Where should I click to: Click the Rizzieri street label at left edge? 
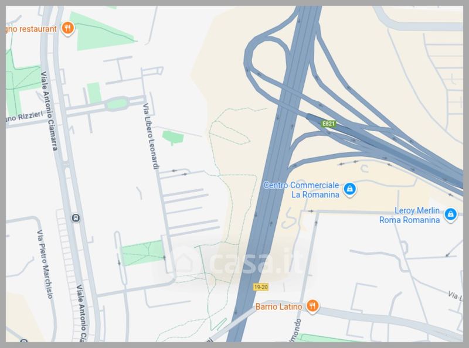pyautogui.click(x=25, y=116)
